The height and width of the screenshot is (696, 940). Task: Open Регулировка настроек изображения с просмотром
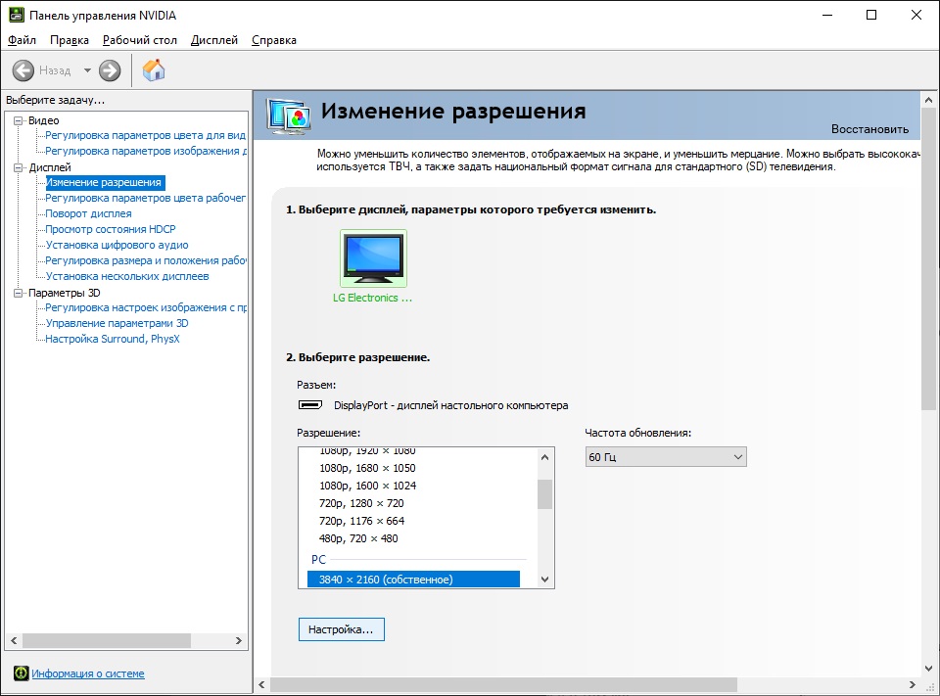point(146,307)
